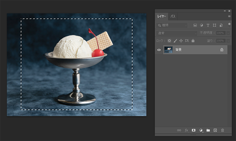Open the Layers panel hamburger menu

(229, 16)
